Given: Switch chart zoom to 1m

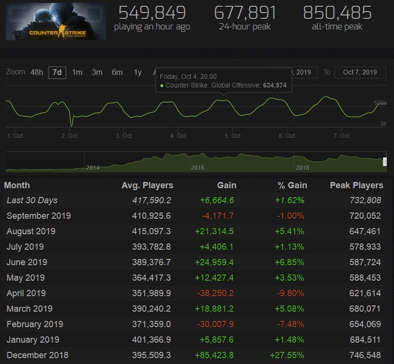Looking at the screenshot, I should (77, 73).
